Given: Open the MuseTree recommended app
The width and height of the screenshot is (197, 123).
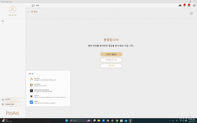Looking at the screenshot, I should [x=47, y=79].
